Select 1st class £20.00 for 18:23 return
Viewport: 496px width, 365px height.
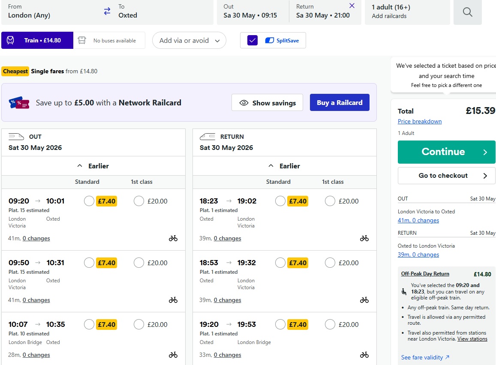[x=330, y=201]
